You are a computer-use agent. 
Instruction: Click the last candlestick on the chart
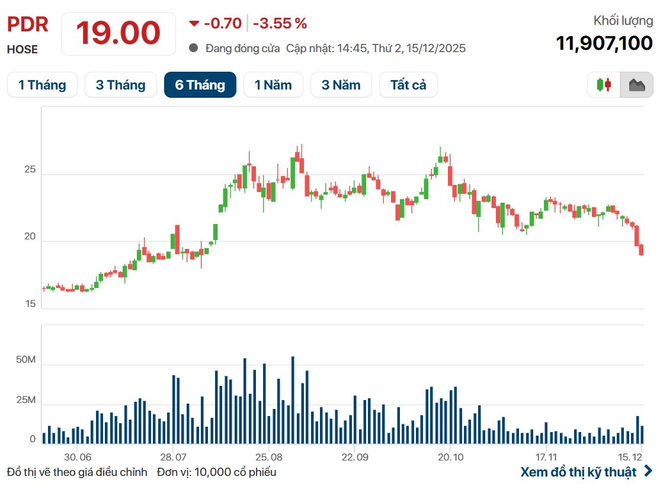pyautogui.click(x=641, y=250)
